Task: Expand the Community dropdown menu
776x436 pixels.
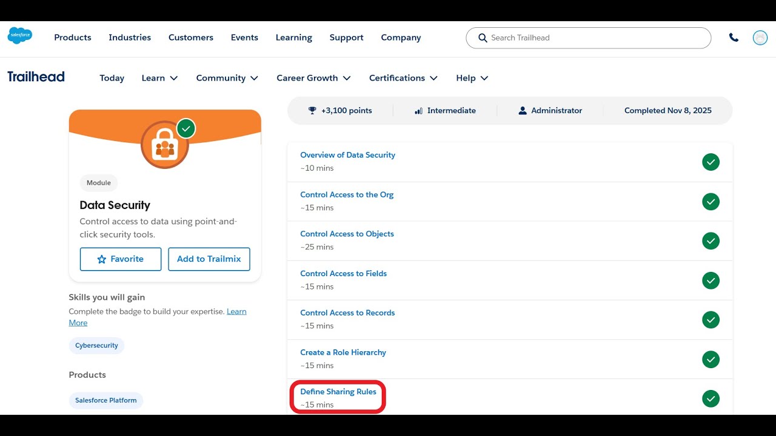Action: tap(227, 78)
